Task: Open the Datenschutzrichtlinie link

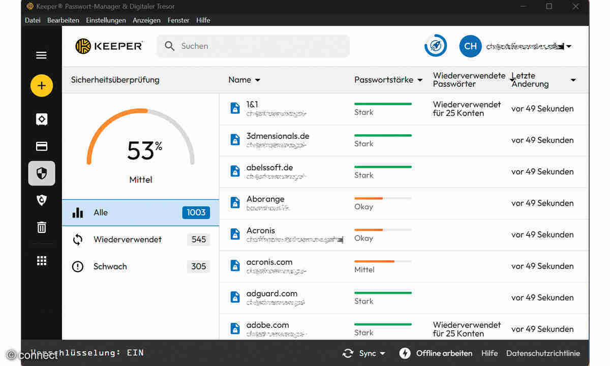Action: [x=543, y=353]
